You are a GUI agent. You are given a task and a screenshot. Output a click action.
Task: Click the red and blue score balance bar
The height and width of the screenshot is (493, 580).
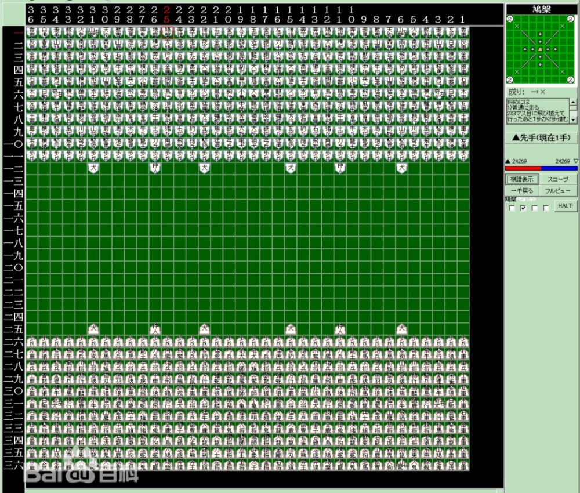click(x=541, y=168)
